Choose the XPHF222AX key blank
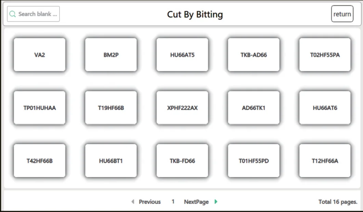The image size is (363, 212). 182,108
